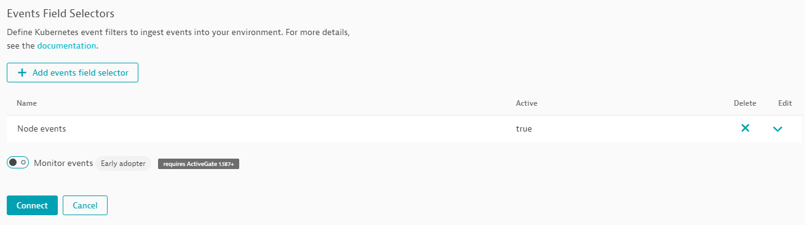Expand Node events edit chevron
The width and height of the screenshot is (805, 225).
tap(777, 129)
